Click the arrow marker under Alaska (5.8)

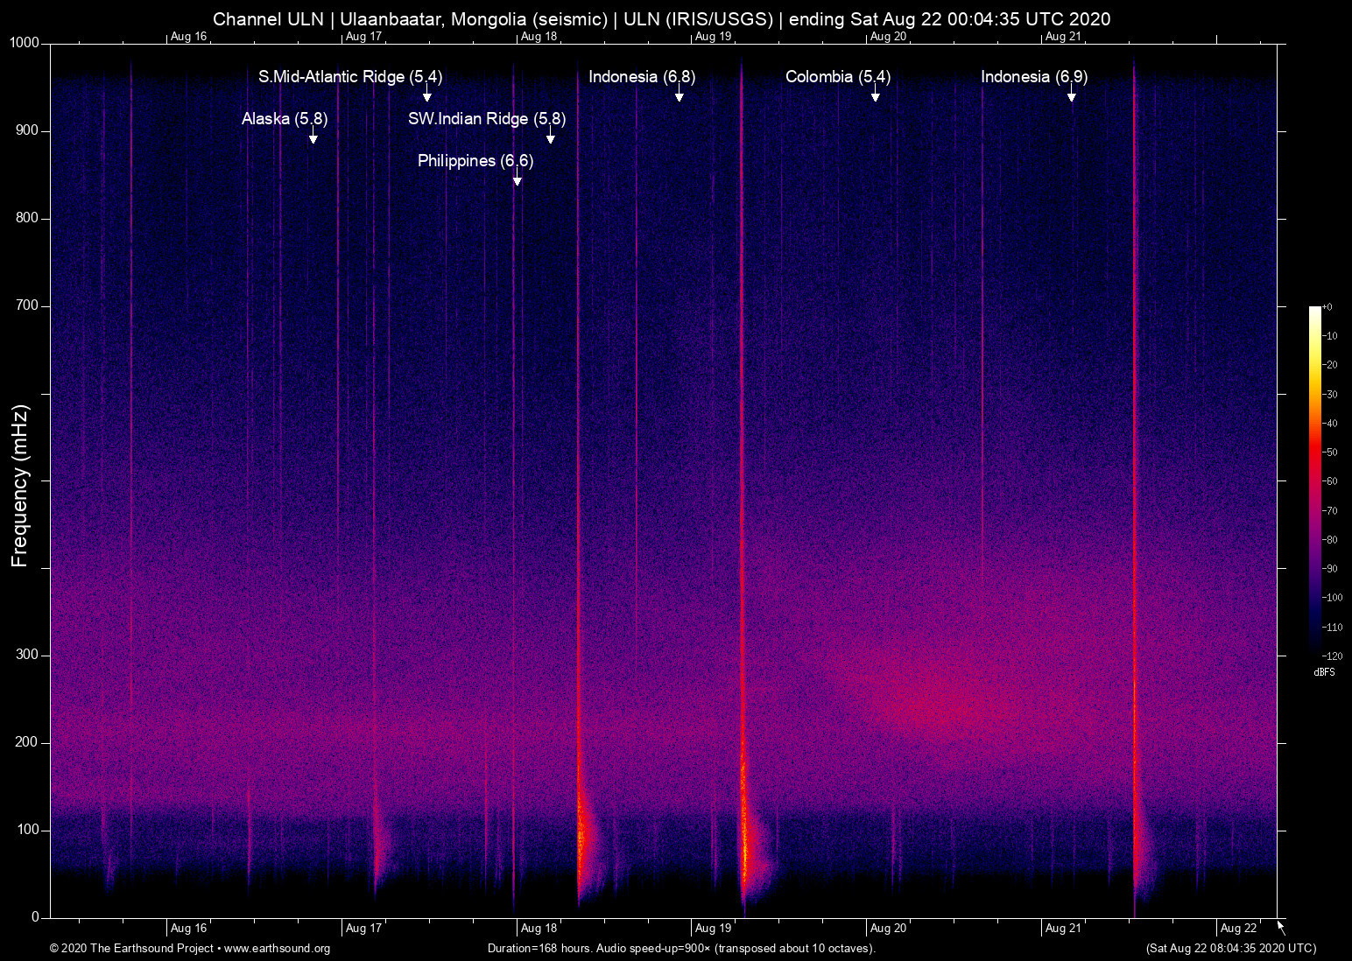(x=313, y=135)
